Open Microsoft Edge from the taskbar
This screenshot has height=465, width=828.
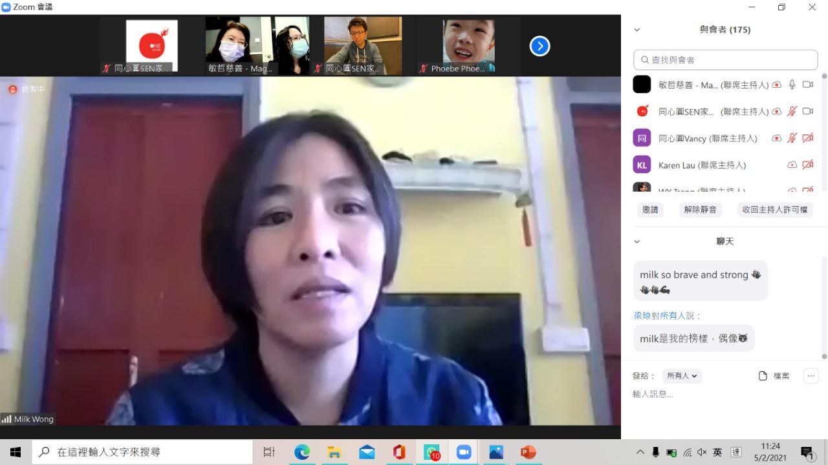(x=302, y=452)
